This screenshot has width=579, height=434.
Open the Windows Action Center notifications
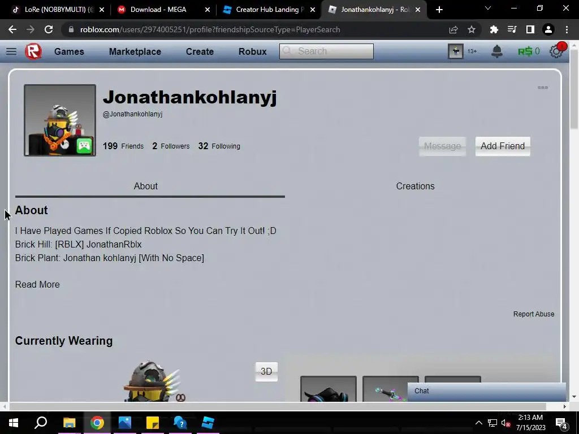point(561,423)
